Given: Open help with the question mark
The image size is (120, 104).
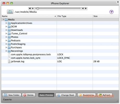Looking at the screenshot, I should pos(111,12).
